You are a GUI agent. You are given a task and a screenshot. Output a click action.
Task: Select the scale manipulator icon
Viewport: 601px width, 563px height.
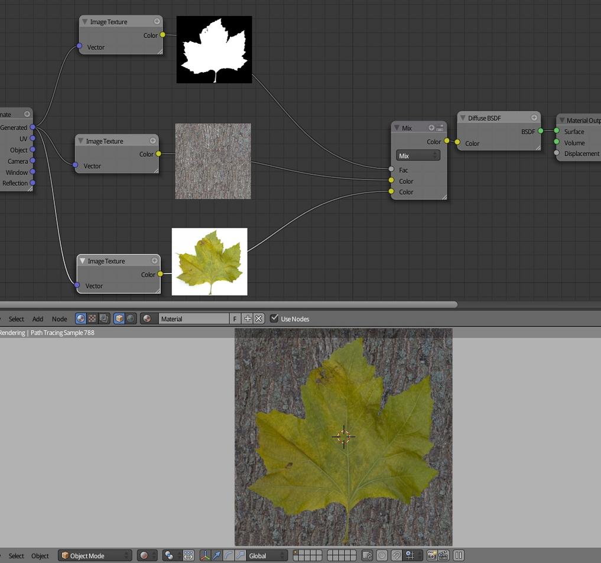point(241,556)
